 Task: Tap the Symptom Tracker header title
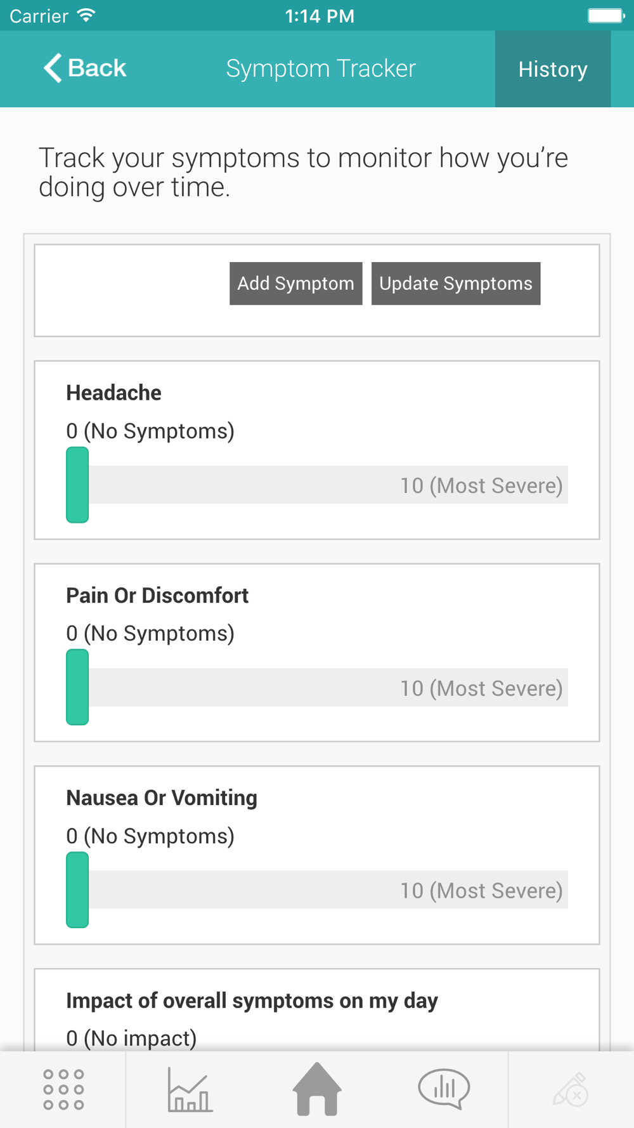click(321, 69)
